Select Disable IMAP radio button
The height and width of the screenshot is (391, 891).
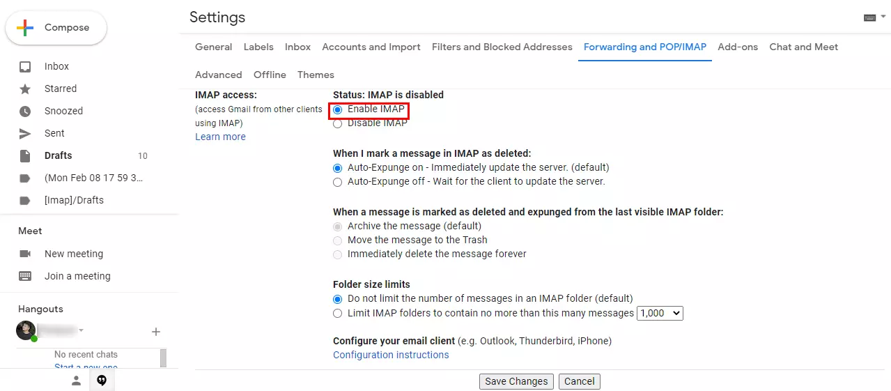(338, 123)
